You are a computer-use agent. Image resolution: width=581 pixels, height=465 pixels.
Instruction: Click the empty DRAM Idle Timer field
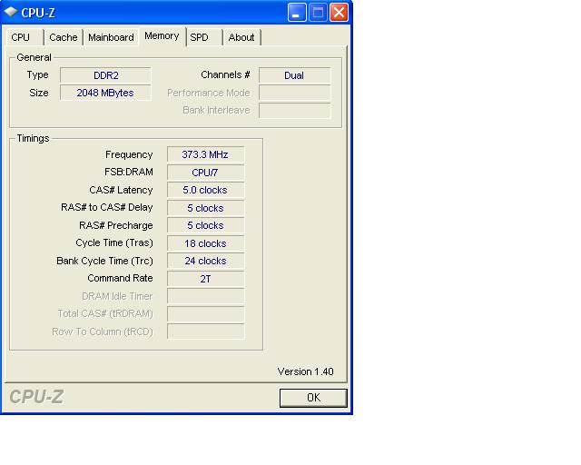(206, 296)
